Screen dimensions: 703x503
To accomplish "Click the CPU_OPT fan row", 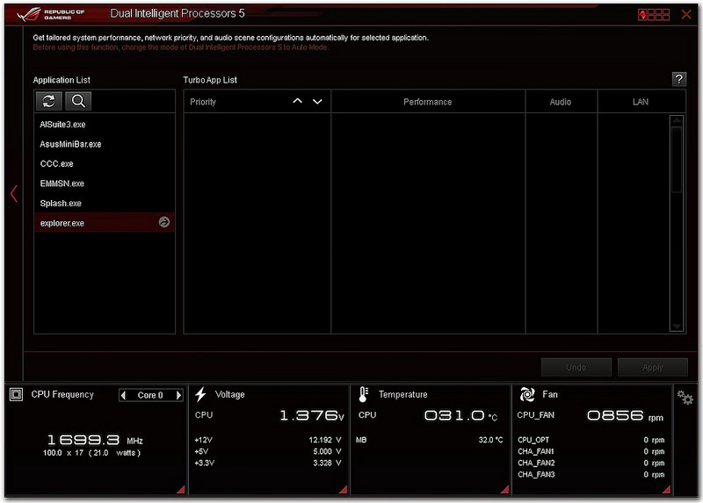I will pyautogui.click(x=591, y=440).
